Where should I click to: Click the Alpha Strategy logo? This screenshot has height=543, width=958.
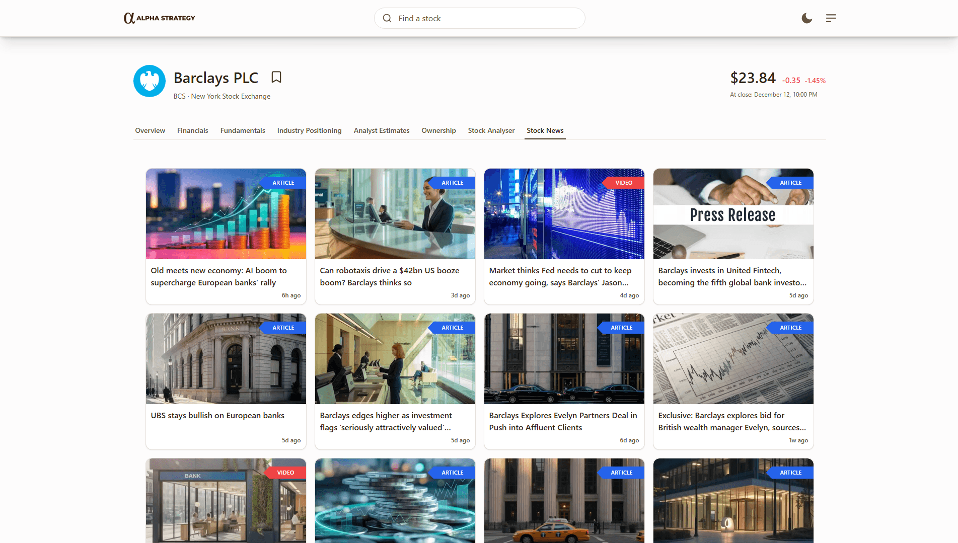click(159, 18)
